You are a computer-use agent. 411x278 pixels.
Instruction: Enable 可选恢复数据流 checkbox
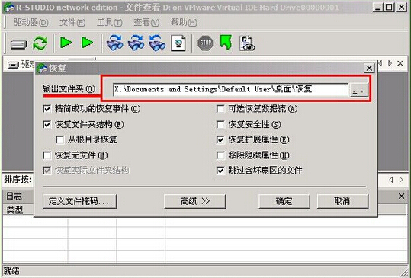tap(220, 109)
